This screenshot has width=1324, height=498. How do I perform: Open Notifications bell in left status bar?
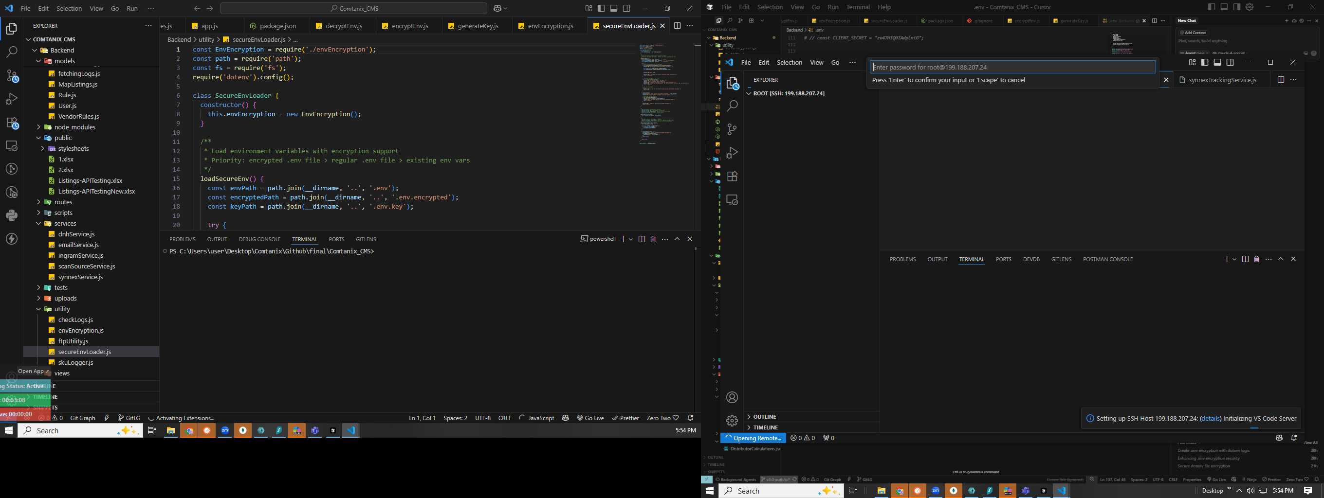pos(690,418)
